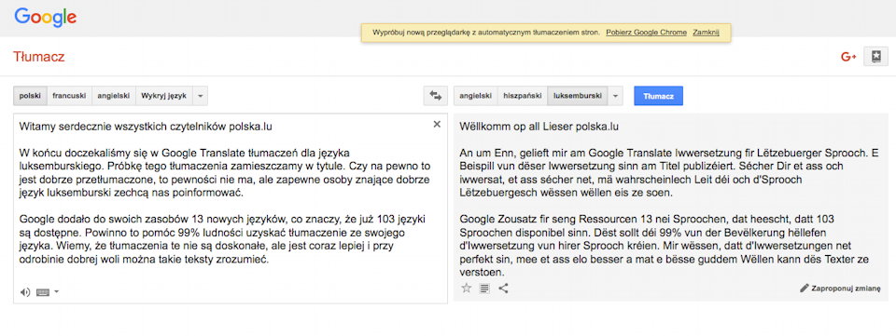Star the translation to save it
This screenshot has height=336, width=896.
pyautogui.click(x=467, y=289)
